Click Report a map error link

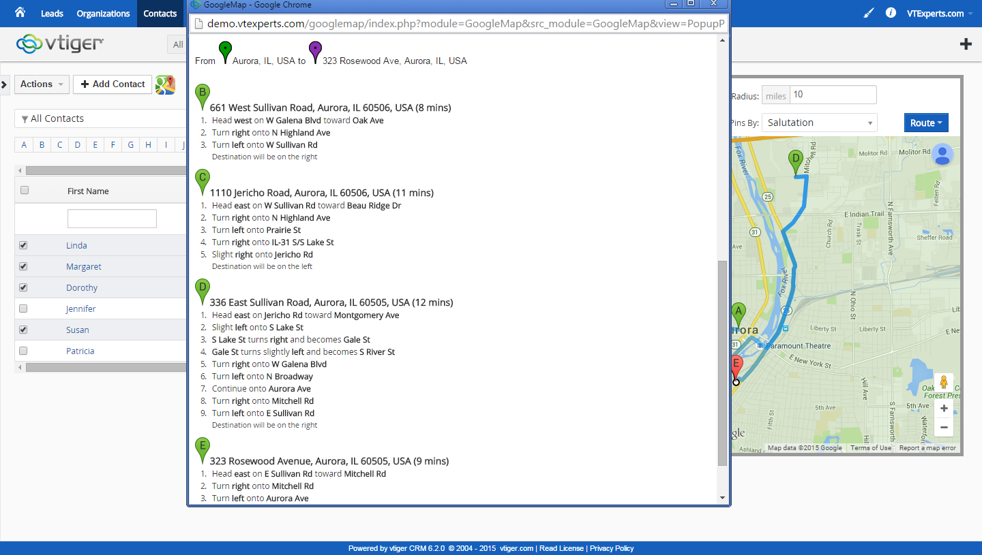[x=927, y=447]
